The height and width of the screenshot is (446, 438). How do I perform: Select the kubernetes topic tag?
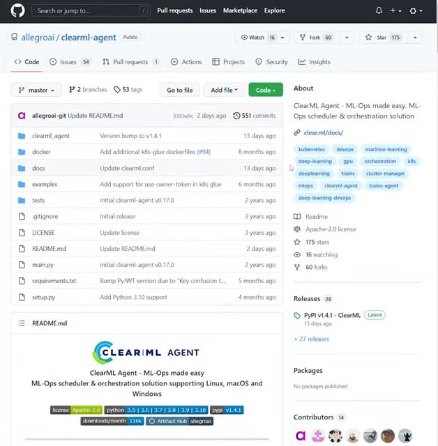click(311, 149)
